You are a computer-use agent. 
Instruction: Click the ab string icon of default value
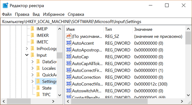(x=69, y=36)
